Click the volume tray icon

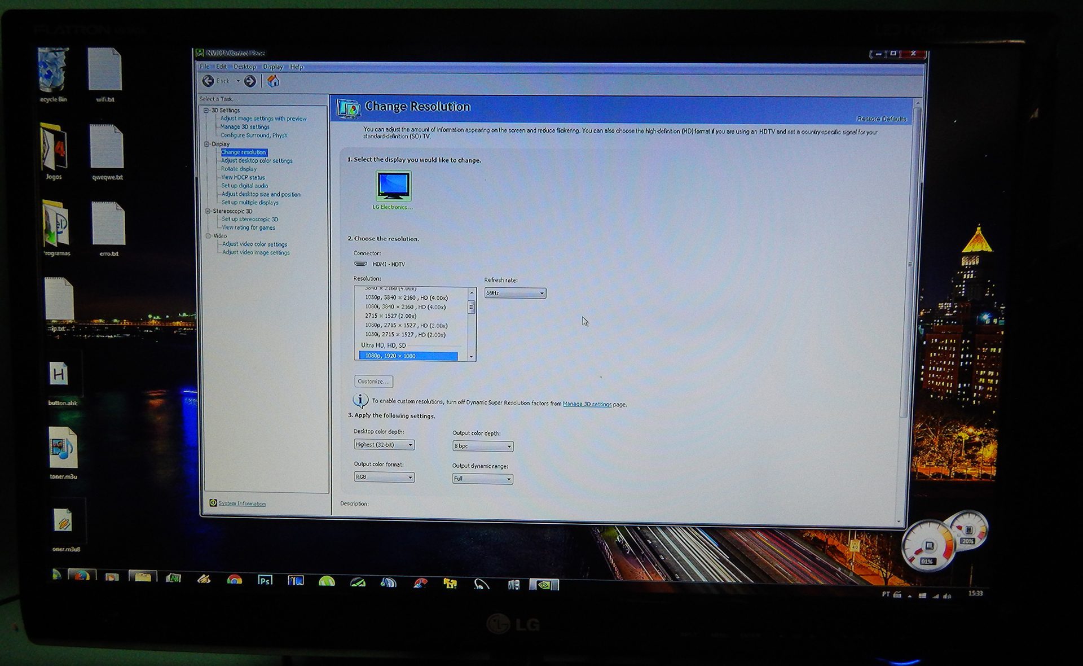(947, 595)
